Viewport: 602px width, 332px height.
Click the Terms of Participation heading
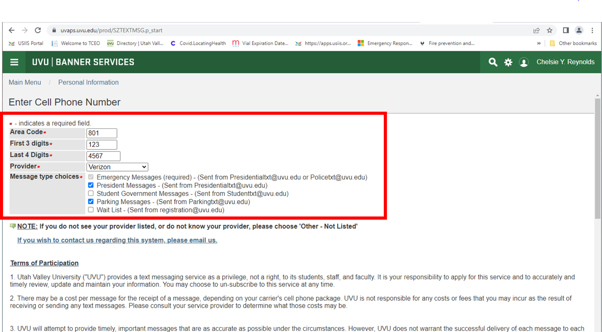(44, 263)
